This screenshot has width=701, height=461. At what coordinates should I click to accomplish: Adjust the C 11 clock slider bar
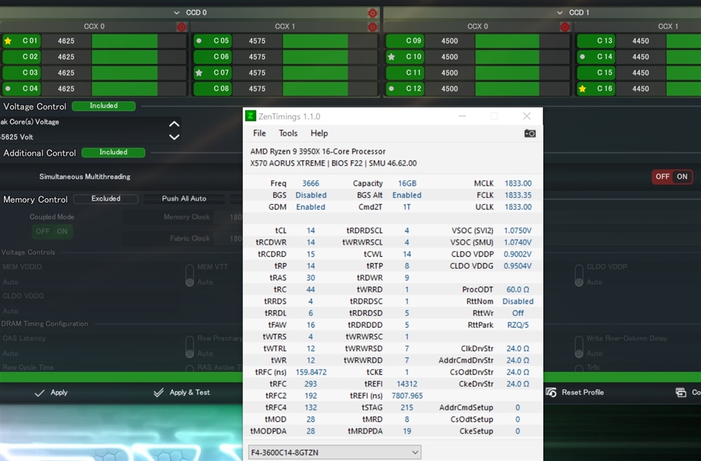pos(522,73)
